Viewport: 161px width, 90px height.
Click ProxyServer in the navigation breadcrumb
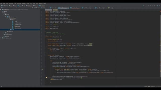click(x=42, y=6)
